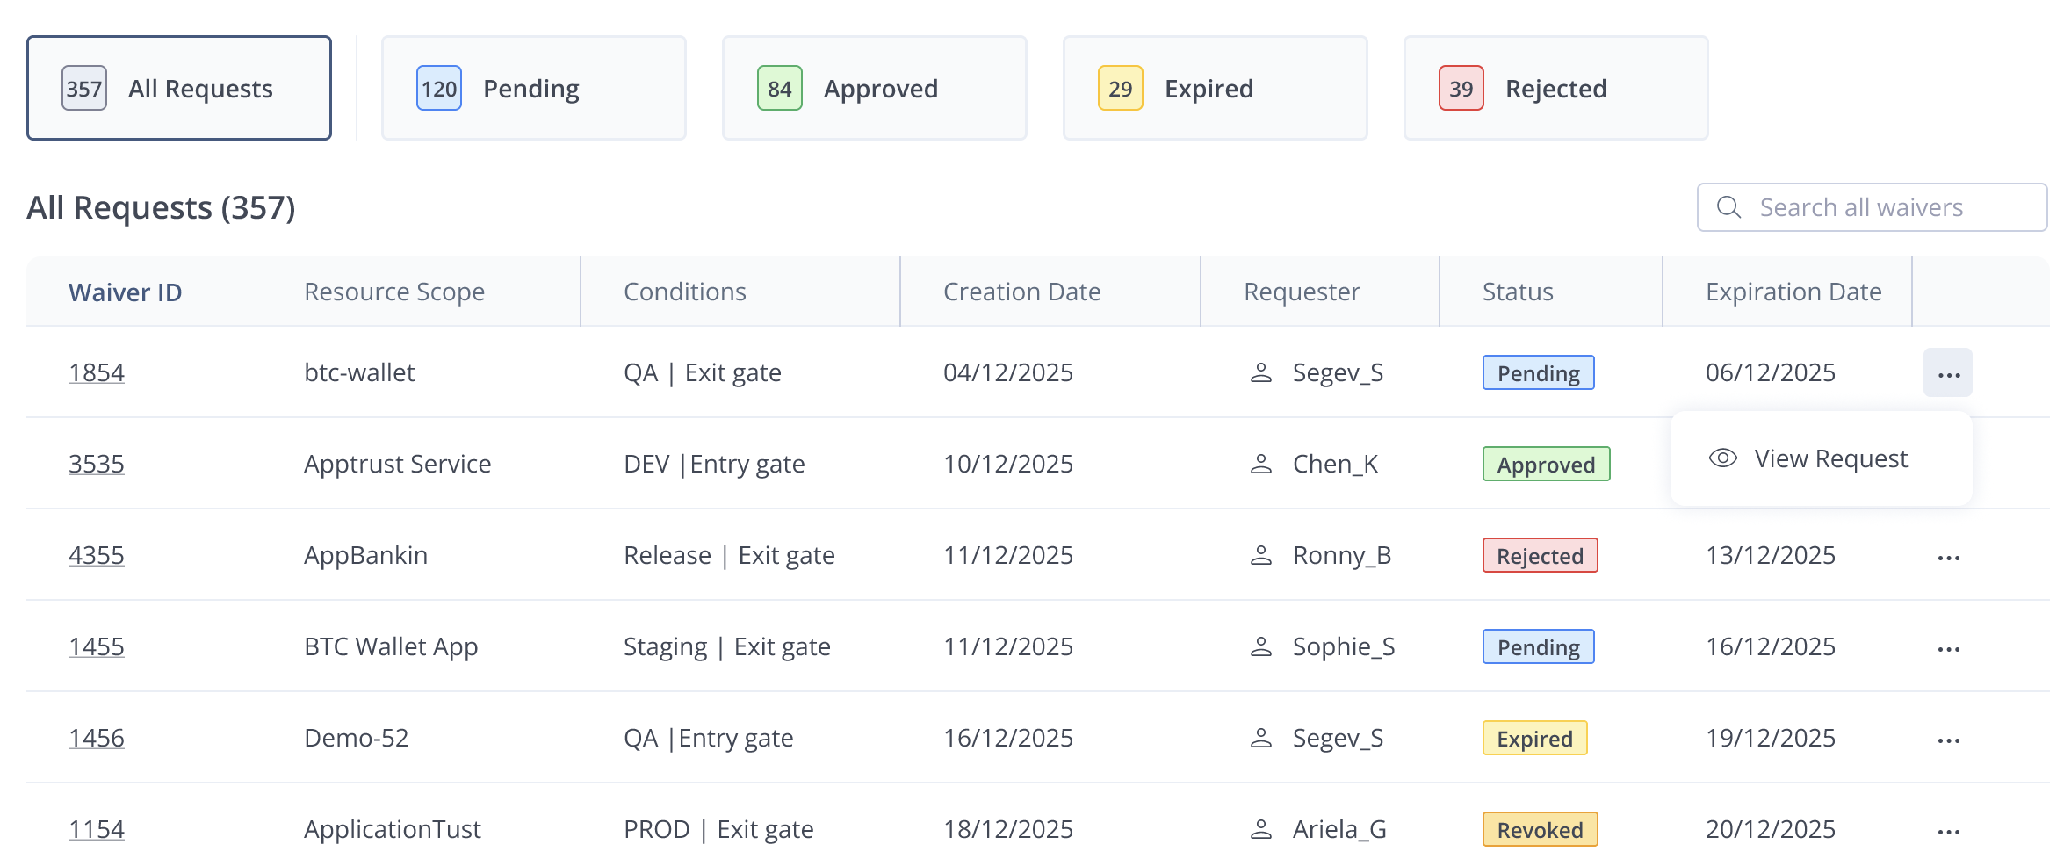Click the Rejected status badge for 4355

1540,555
